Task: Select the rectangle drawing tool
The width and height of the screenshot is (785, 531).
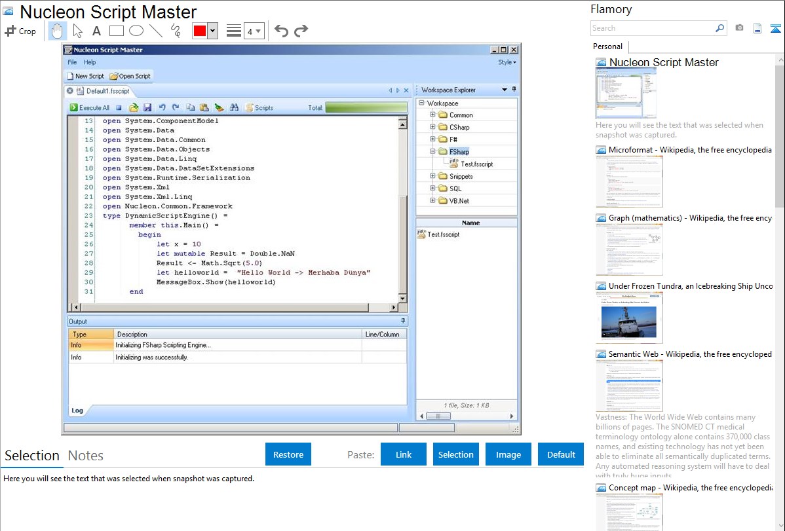Action: tap(116, 31)
